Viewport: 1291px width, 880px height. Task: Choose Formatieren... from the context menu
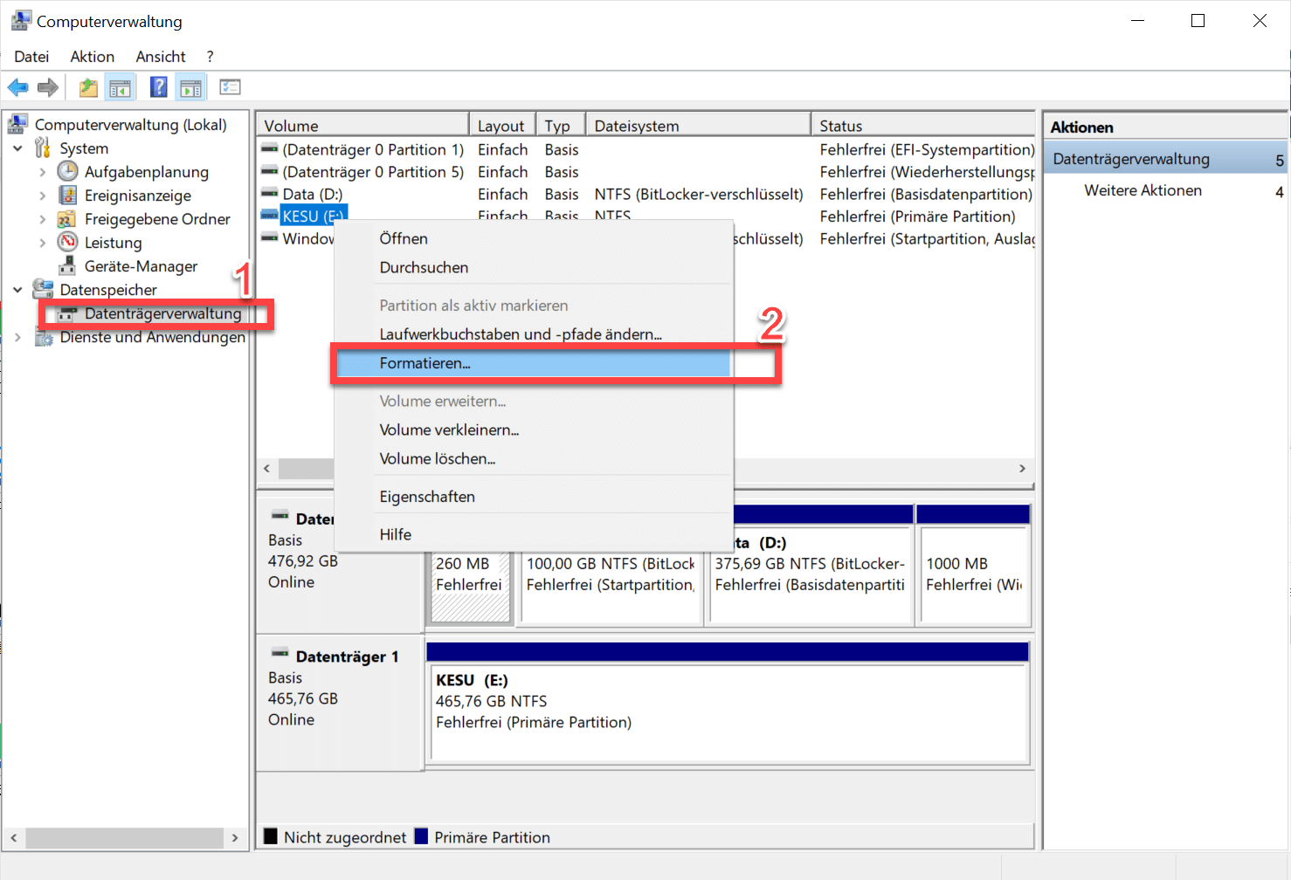pyautogui.click(x=533, y=363)
